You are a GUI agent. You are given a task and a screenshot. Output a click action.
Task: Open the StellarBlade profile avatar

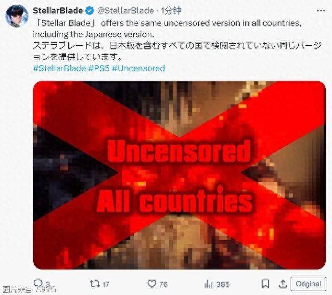(x=16, y=16)
